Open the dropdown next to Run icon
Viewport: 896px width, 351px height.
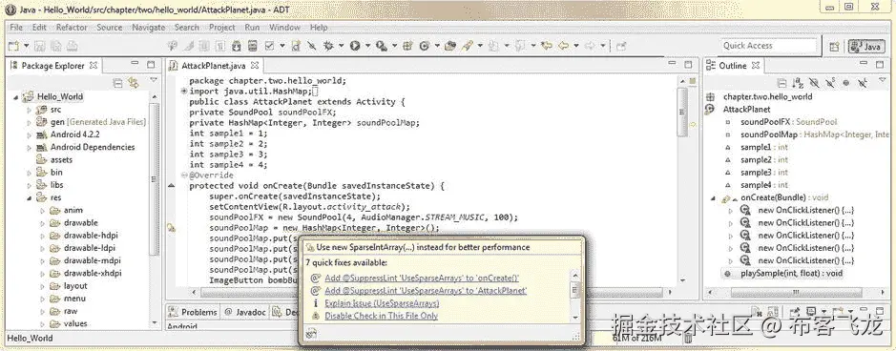tap(367, 46)
